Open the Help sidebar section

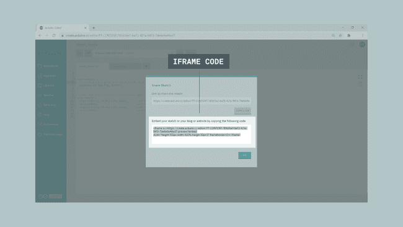click(x=43, y=115)
